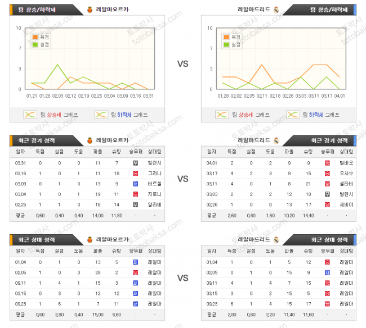This screenshot has height=328, width=366.
Task: Click the Real Madrid crest in 최근 경기 성적 header
Action: [276, 140]
